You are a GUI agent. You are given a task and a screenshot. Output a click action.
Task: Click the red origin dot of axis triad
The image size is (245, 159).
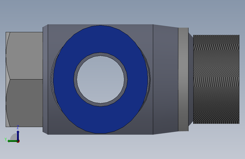(18, 141)
